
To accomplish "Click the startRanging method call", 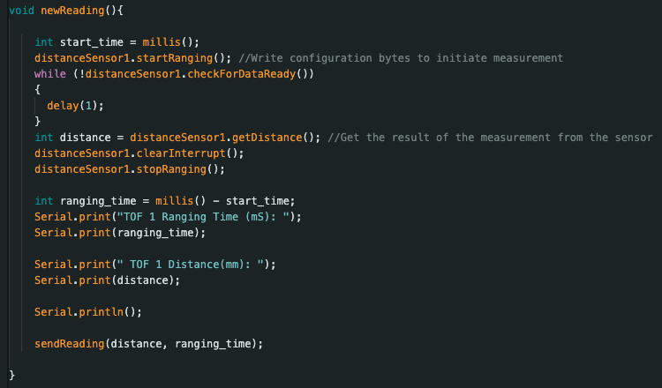I will pos(175,58).
